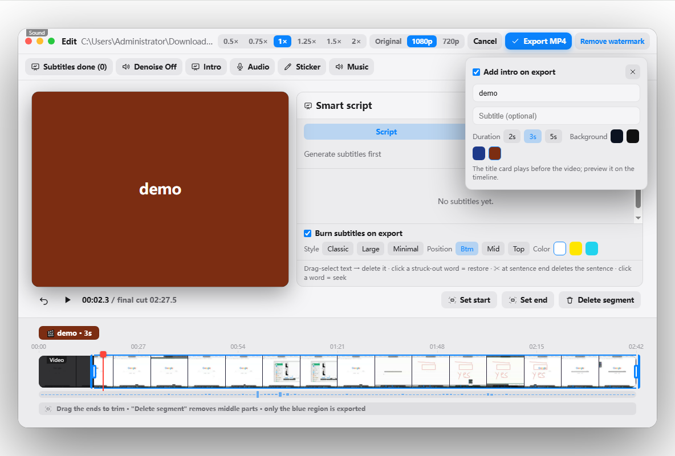
Task: Close the intro popup panel
Action: coord(632,72)
